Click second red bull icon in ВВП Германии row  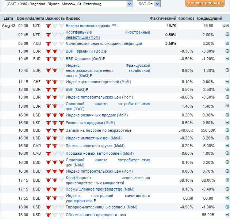(x=55, y=51)
